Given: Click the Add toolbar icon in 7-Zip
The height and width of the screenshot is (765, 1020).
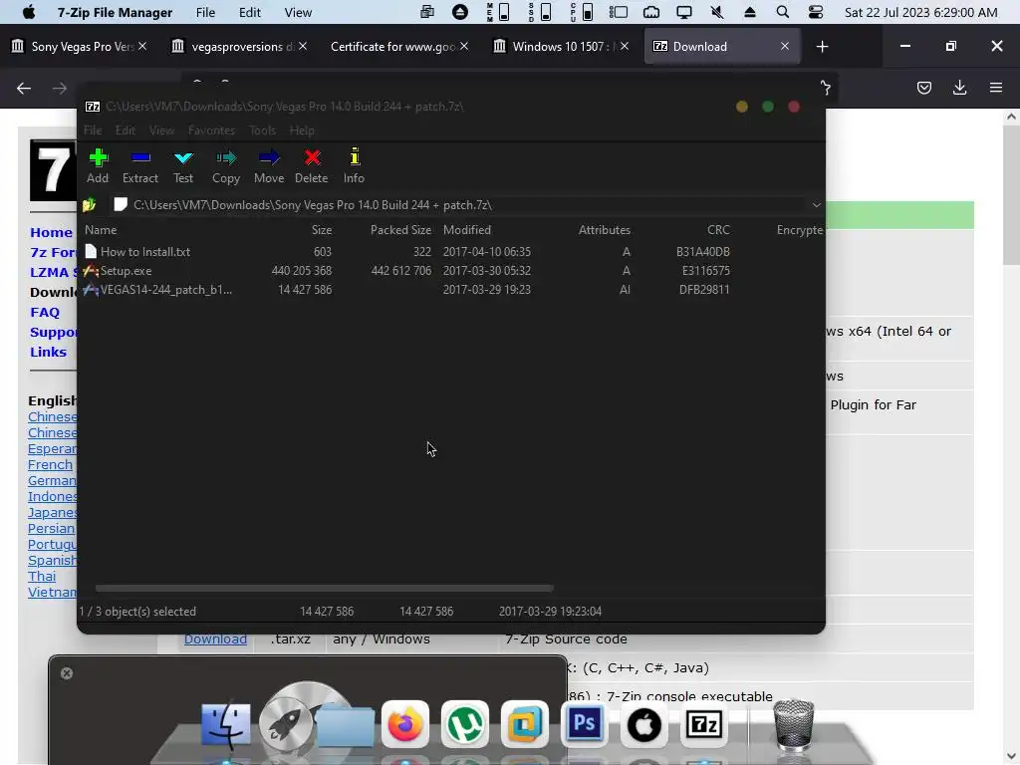Looking at the screenshot, I should [x=98, y=165].
